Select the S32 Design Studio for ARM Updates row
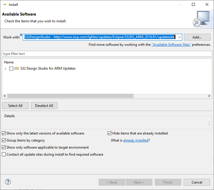The image size is (214, 190). coord(48,68)
